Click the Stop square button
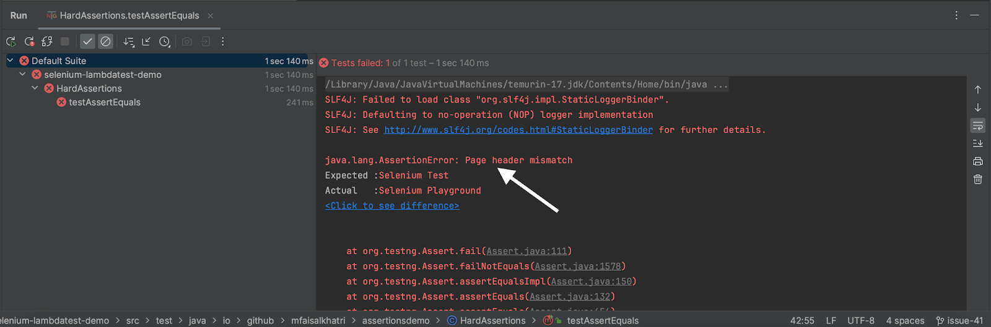 [x=65, y=41]
